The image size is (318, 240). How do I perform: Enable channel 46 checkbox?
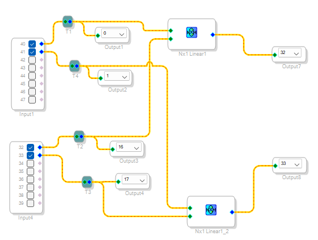(32, 92)
